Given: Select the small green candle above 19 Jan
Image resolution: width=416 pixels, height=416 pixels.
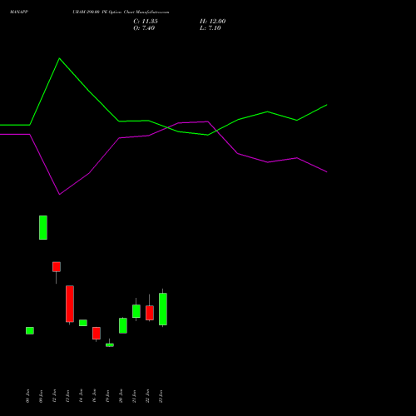Looking at the screenshot, I should [110, 345].
